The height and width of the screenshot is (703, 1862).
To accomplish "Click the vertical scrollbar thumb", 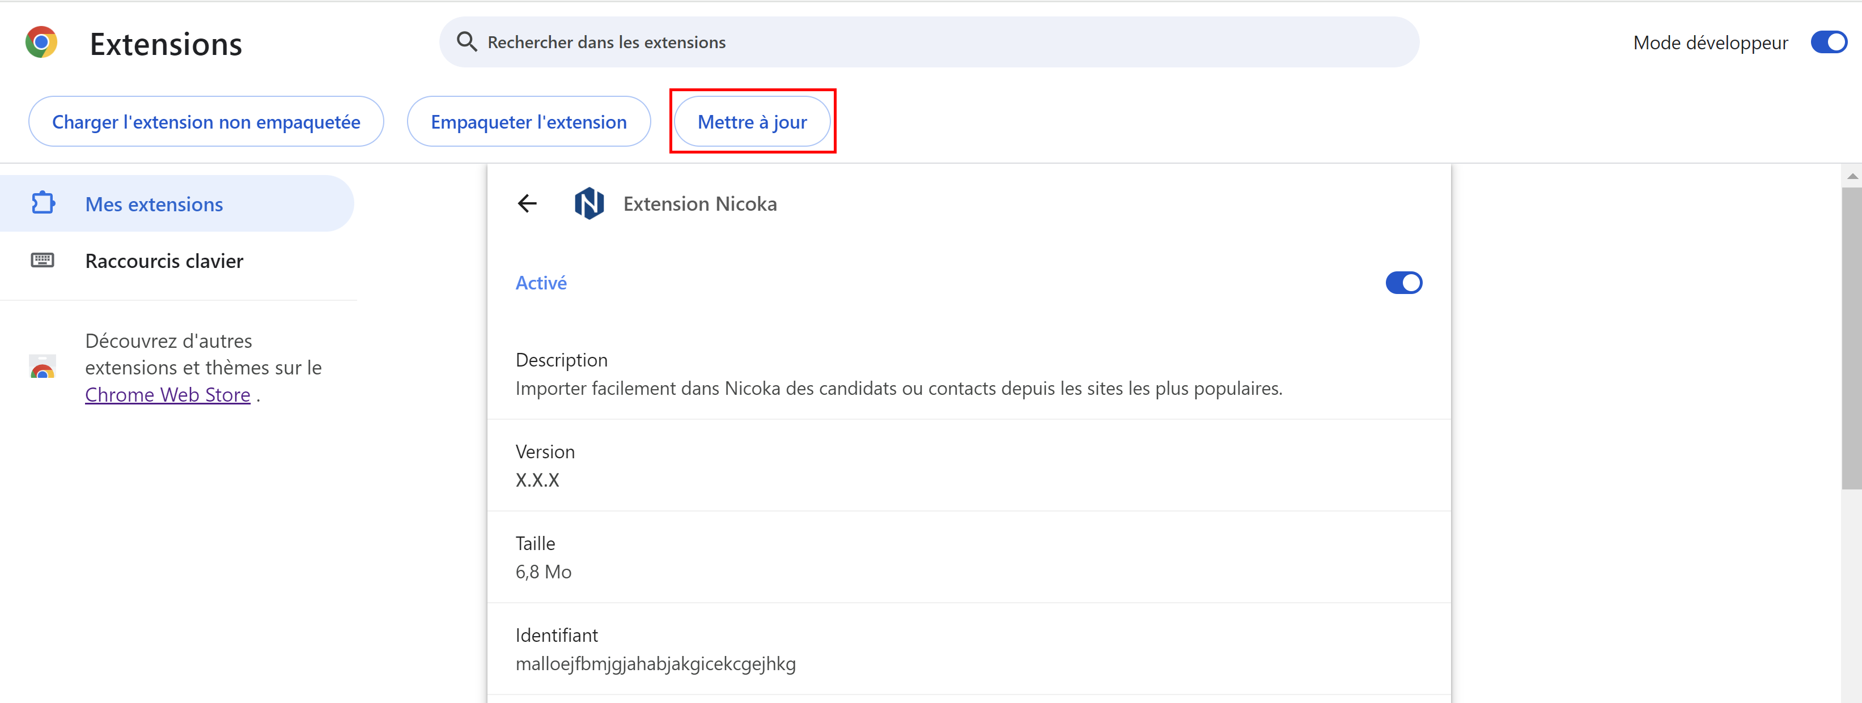I will click(1851, 338).
